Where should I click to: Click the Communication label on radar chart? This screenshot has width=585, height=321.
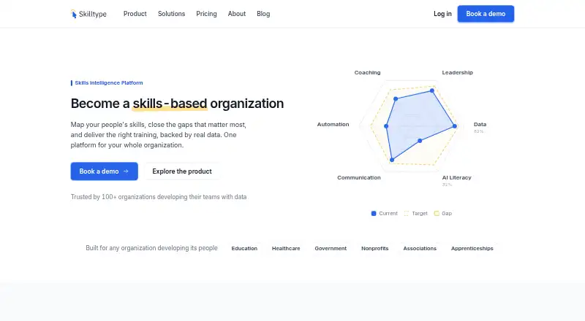[359, 177]
